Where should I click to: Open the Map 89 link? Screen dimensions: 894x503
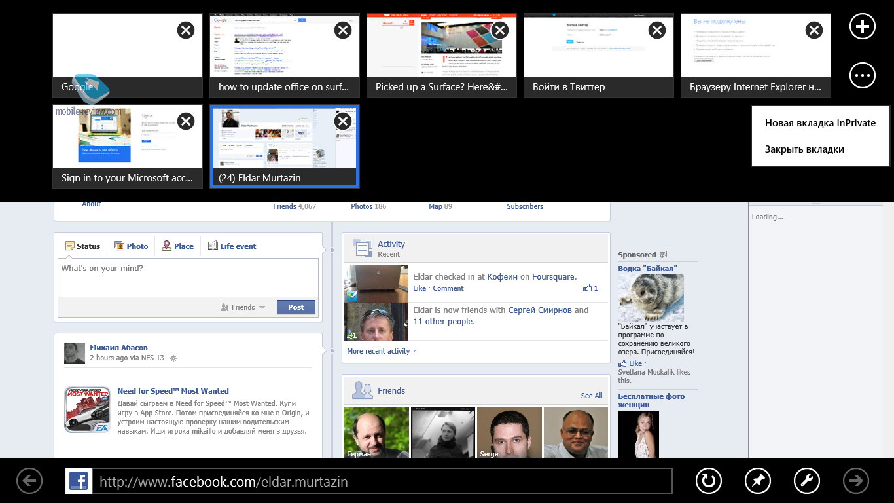(440, 206)
